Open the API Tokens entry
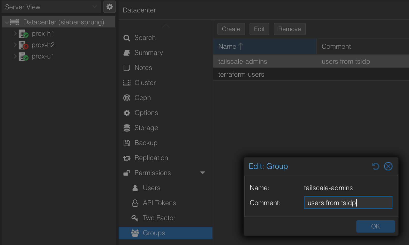409x245 pixels. pyautogui.click(x=166, y=203)
